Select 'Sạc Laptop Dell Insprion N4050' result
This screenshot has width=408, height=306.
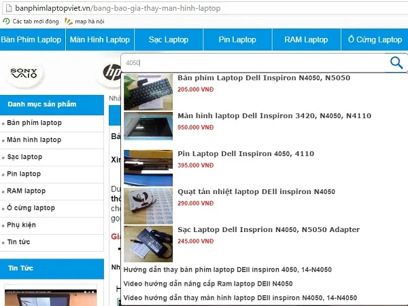pyautogui.click(x=269, y=230)
